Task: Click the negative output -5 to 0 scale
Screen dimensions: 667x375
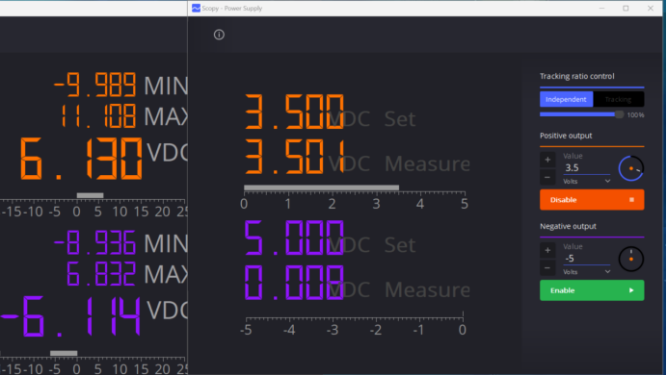Action: (355, 325)
